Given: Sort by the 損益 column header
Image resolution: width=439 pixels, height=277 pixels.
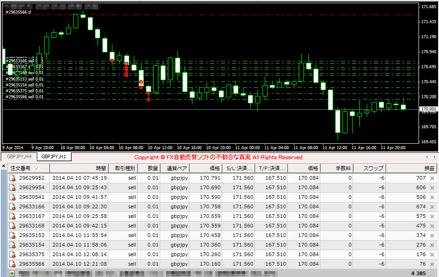Looking at the screenshot, I should 412,168.
